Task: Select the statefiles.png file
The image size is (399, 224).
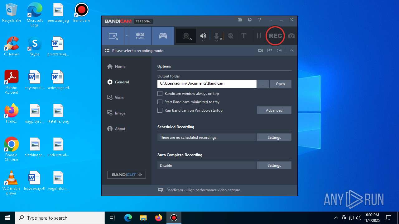Action: click(x=58, y=114)
